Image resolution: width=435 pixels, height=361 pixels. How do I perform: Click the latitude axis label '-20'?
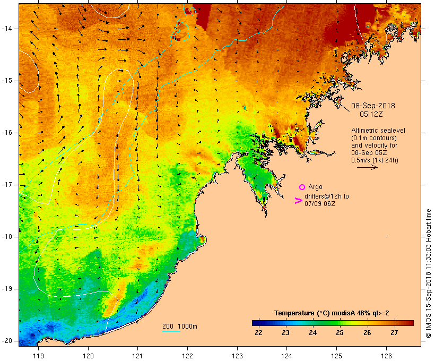point(7,341)
